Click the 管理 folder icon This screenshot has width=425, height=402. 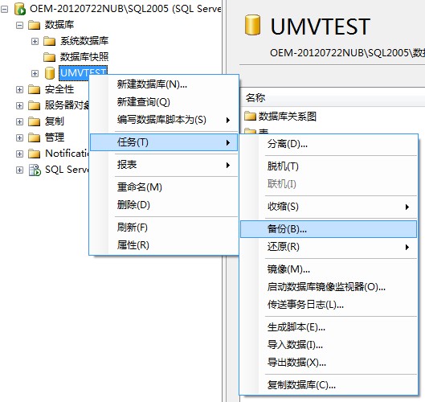[35, 137]
